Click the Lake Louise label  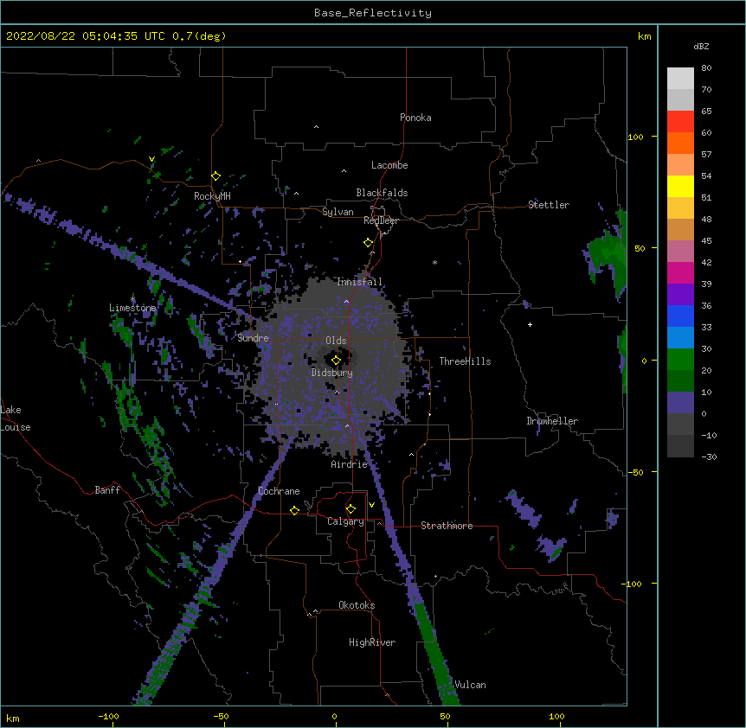tap(16, 418)
